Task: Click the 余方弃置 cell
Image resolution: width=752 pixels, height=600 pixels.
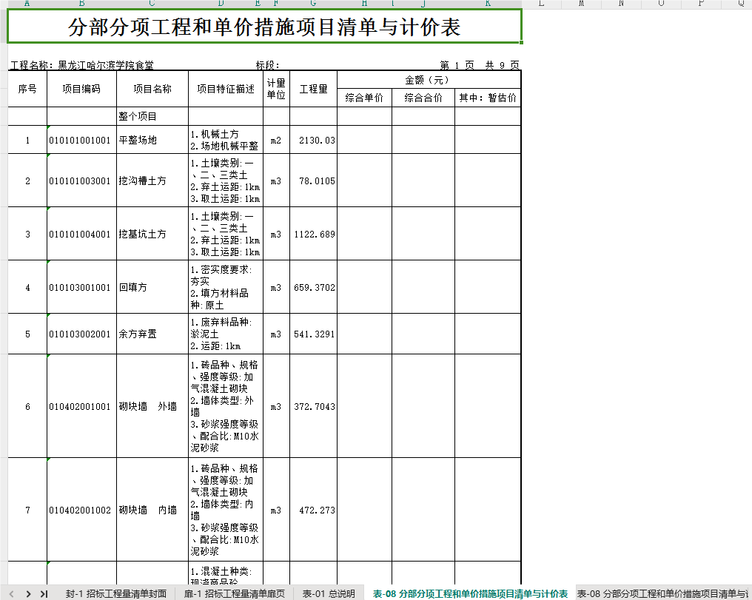Action: coord(152,334)
